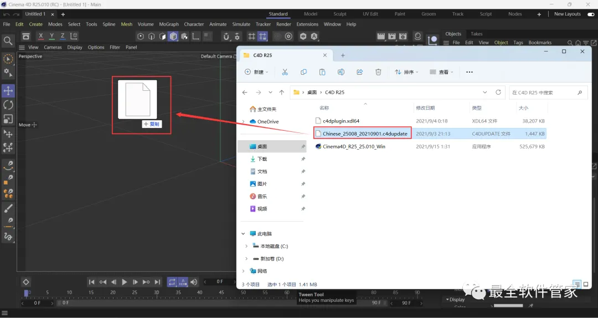Go to start of animation
This screenshot has width=598, height=318.
point(91,282)
